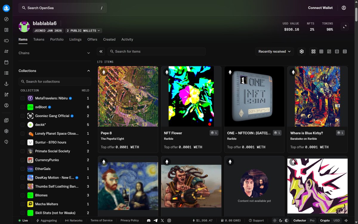Image resolution: width=358 pixels, height=224 pixels.
Task: Open the Recently received sort dropdown
Action: pyautogui.click(x=274, y=51)
